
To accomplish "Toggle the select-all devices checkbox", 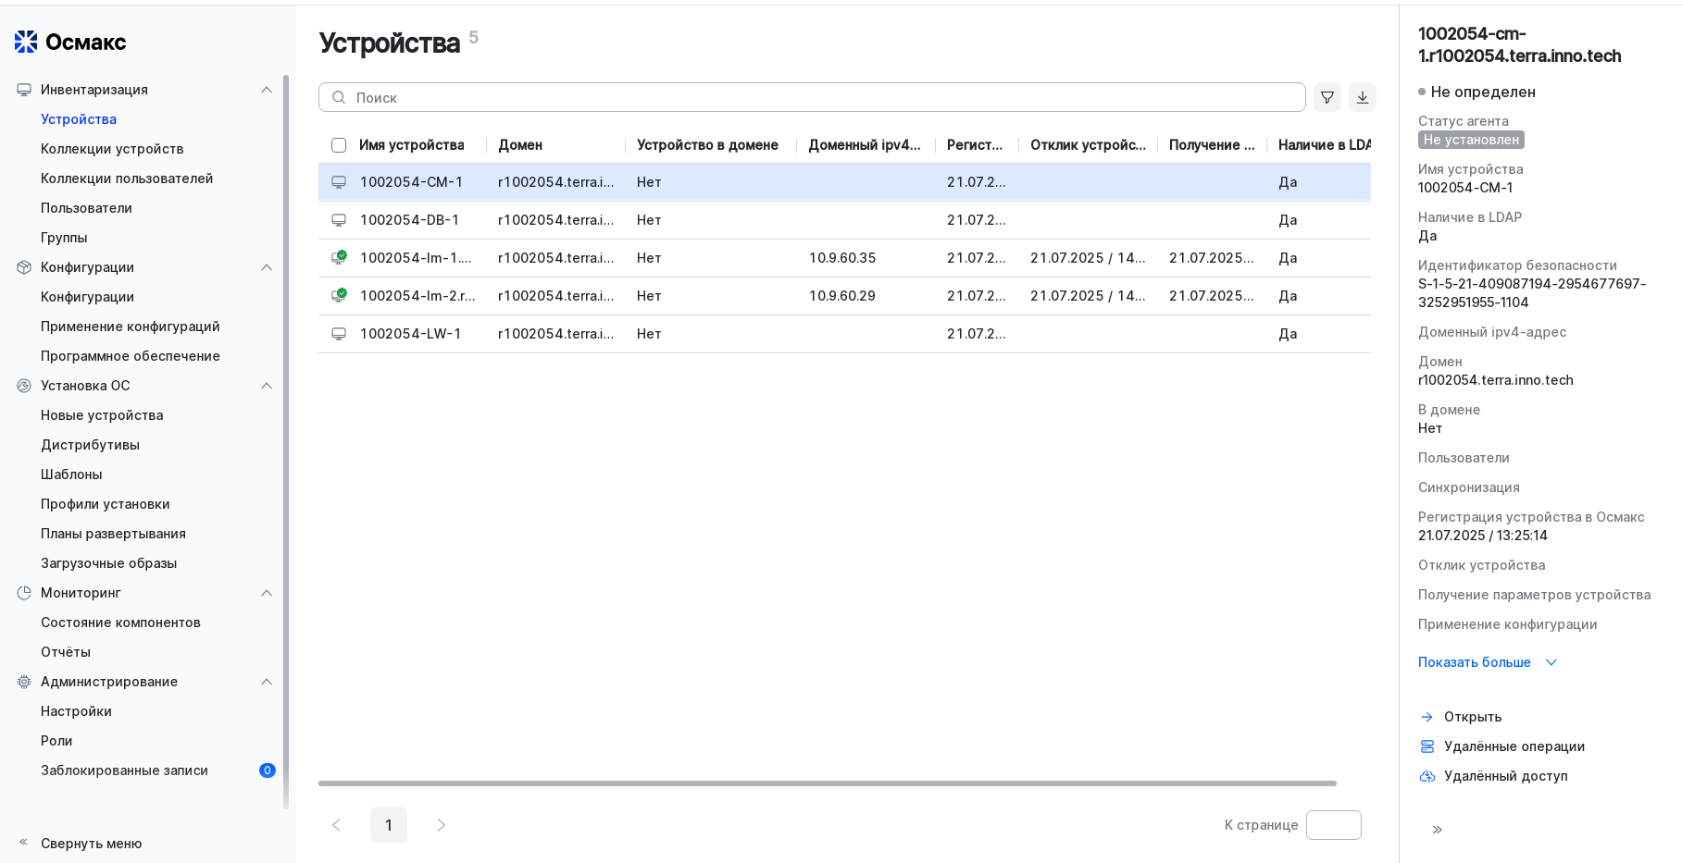I will [339, 145].
